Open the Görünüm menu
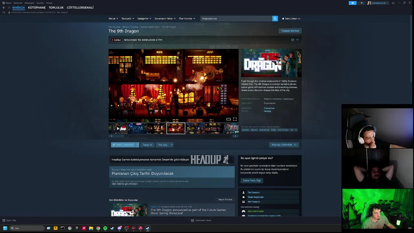 18,3
